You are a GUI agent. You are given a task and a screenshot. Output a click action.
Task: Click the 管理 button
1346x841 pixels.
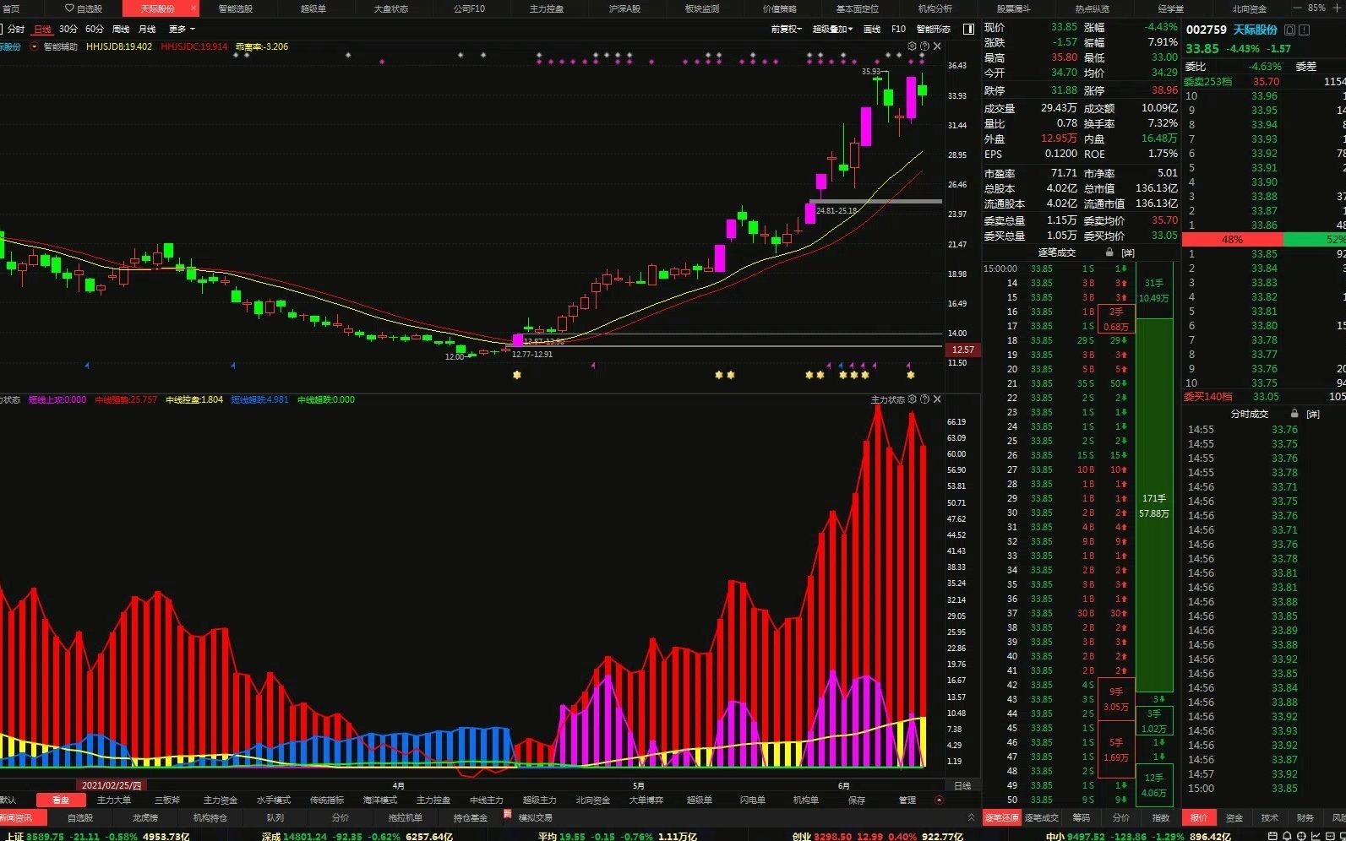[907, 800]
